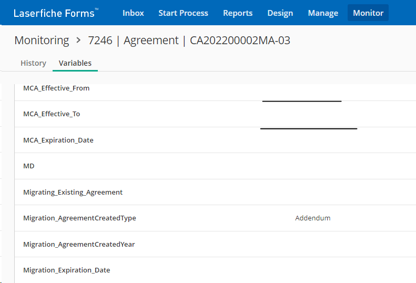The image size is (416, 283).
Task: Select the Migration_Expiration_Date variable row
Action: point(215,270)
